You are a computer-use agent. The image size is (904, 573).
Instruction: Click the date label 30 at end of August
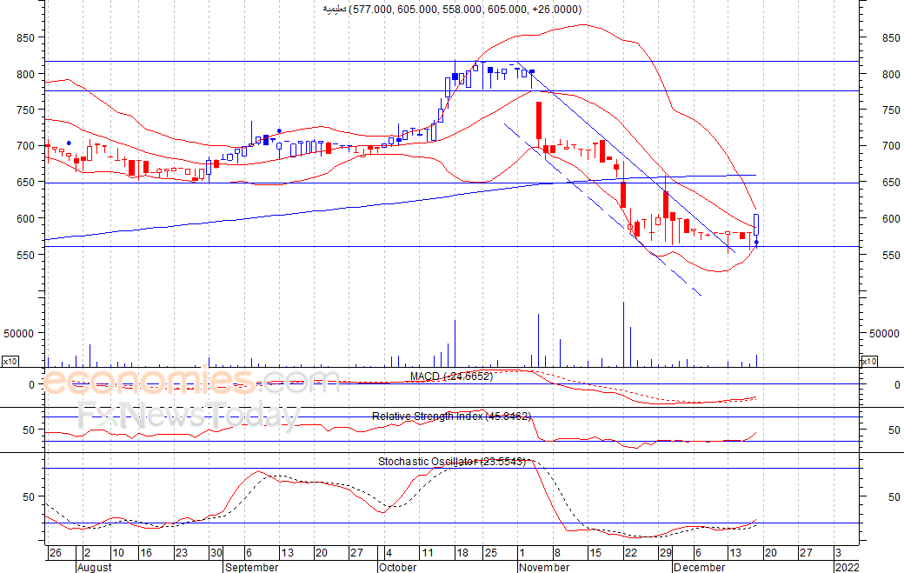216,553
